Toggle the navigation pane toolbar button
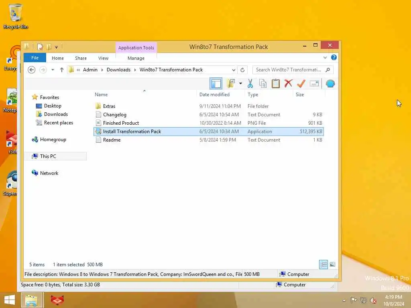The image size is (411, 308). (x=216, y=83)
